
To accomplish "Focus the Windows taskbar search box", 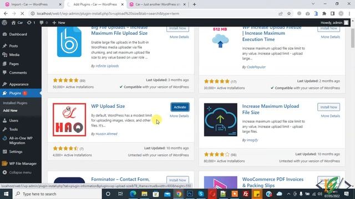I will tap(57, 194).
